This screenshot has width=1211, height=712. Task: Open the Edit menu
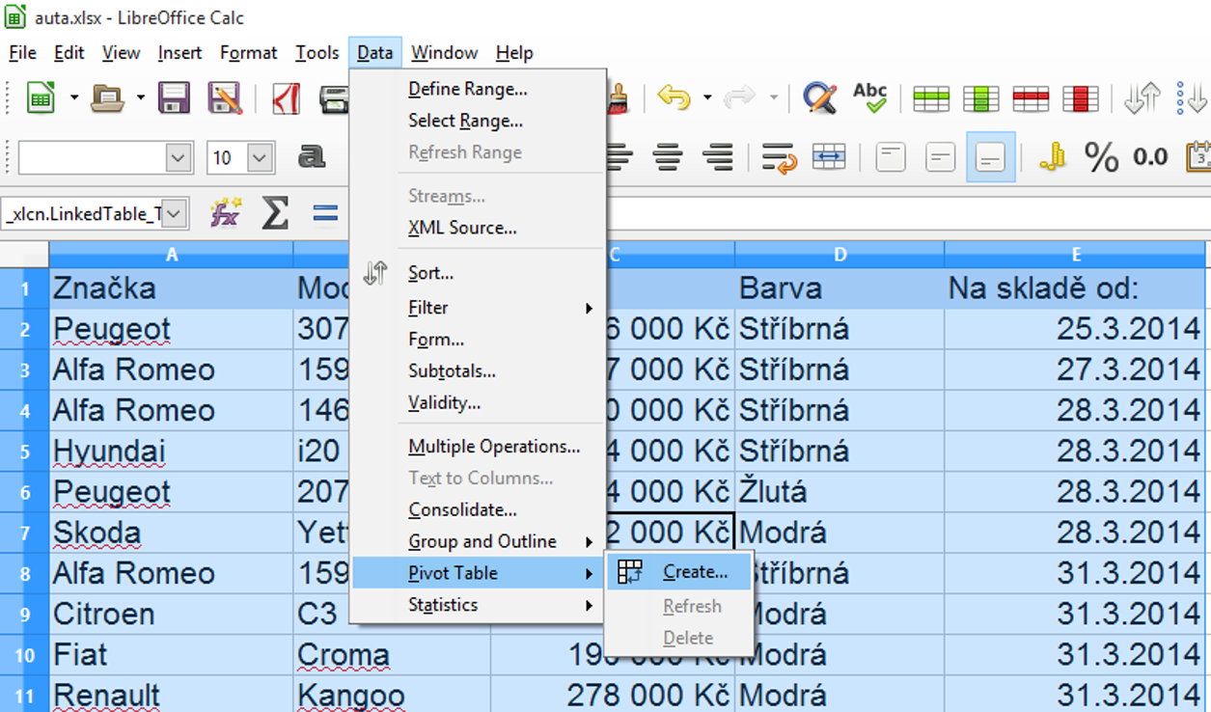pos(69,53)
